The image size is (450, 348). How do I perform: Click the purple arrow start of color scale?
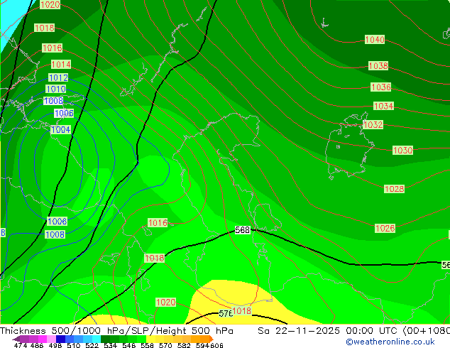(16, 339)
